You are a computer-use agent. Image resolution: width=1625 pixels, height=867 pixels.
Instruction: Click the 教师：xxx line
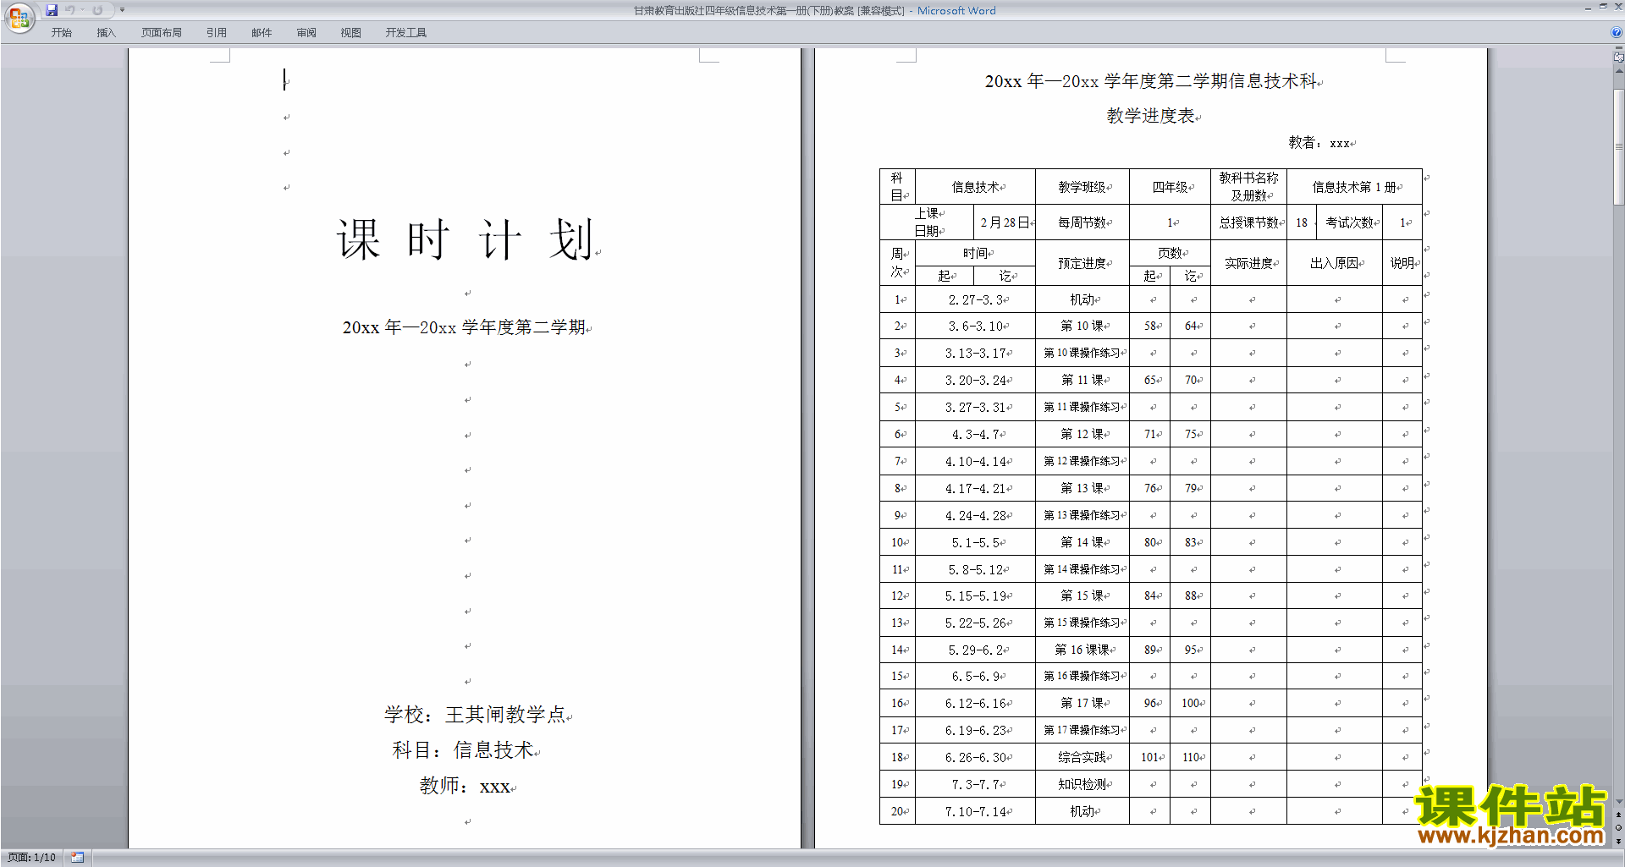pos(465,787)
